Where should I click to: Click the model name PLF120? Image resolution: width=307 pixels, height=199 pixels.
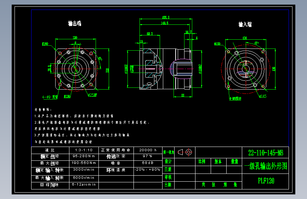pyautogui.click(x=266, y=181)
